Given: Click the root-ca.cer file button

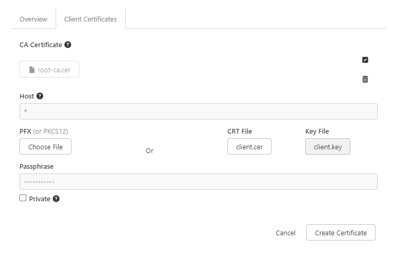Looking at the screenshot, I should 49,70.
